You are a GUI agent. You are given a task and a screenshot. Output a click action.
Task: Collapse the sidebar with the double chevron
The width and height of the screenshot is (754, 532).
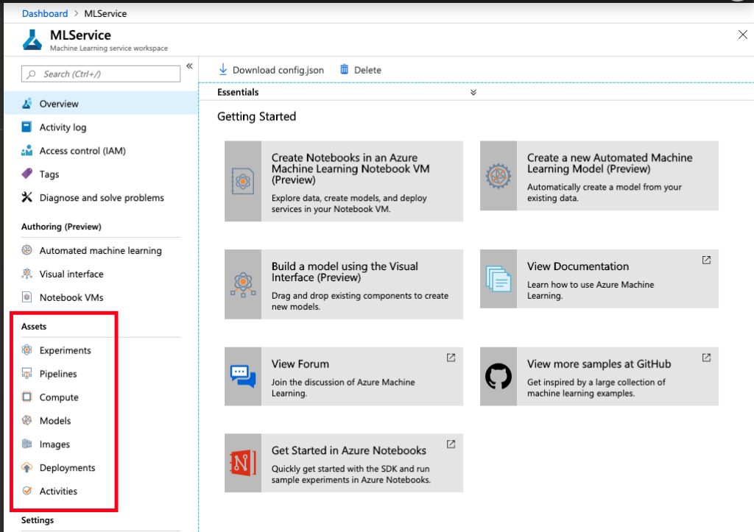189,66
